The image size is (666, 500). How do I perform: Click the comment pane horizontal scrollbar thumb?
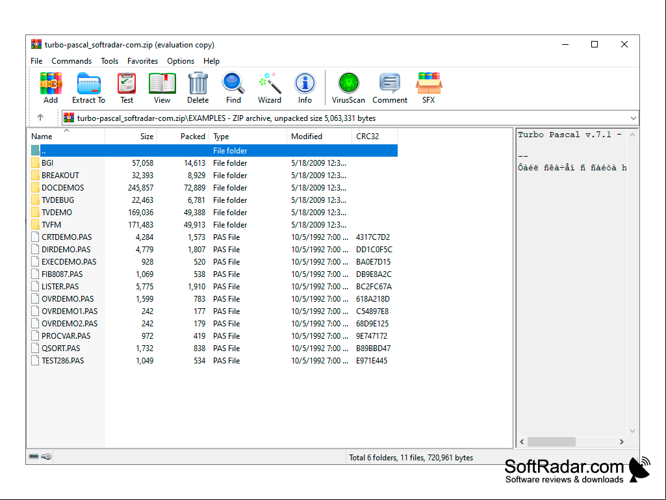[552, 441]
